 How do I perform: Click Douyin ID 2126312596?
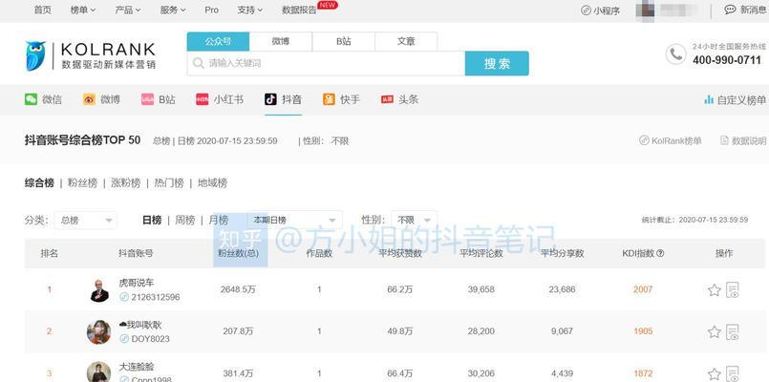point(156,297)
